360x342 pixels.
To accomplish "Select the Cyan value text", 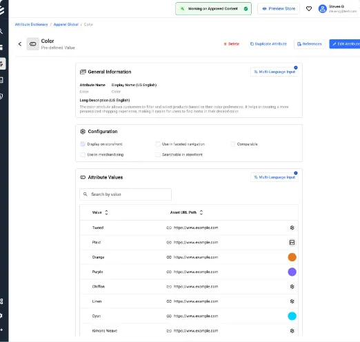I will 97,316.
